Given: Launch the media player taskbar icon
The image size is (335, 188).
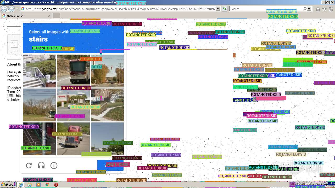Looking at the screenshot, I should tap(38, 185).
